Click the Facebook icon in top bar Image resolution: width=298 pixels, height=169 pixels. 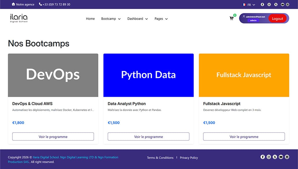pos(262,5)
